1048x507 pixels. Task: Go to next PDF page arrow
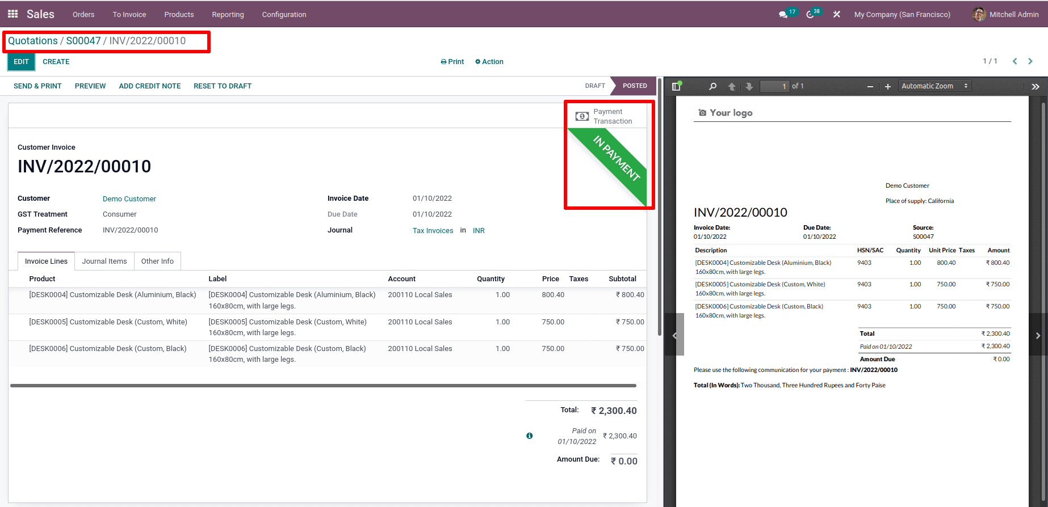click(749, 86)
